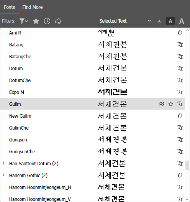Image resolution: width=190 pixels, height=202 pixels.
Task: Select the GulimChe font
Action: [19, 128]
